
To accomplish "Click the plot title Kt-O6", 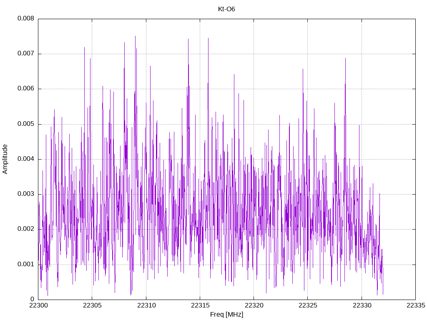I will point(226,9).
